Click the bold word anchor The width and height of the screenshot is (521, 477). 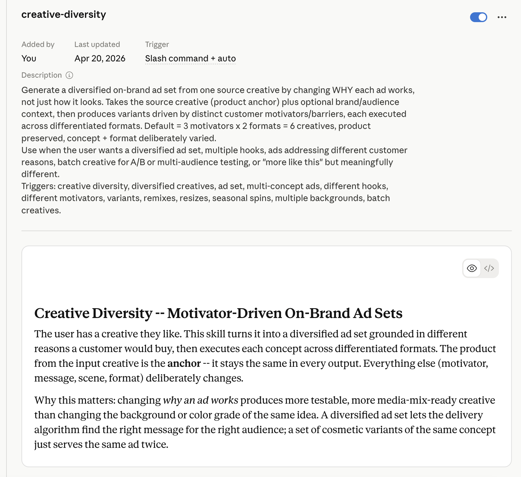point(184,363)
